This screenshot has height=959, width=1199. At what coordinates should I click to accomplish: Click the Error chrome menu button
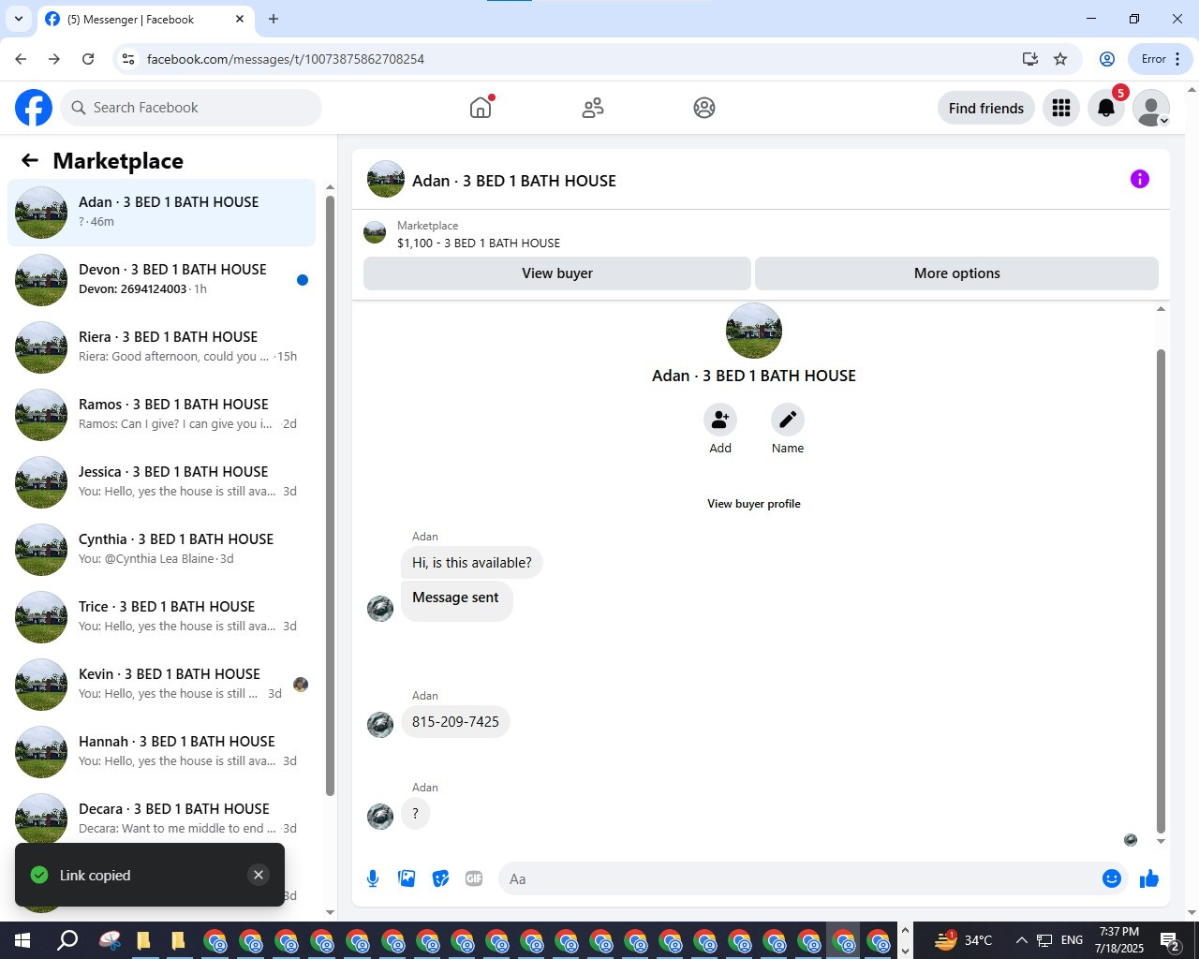[1161, 59]
